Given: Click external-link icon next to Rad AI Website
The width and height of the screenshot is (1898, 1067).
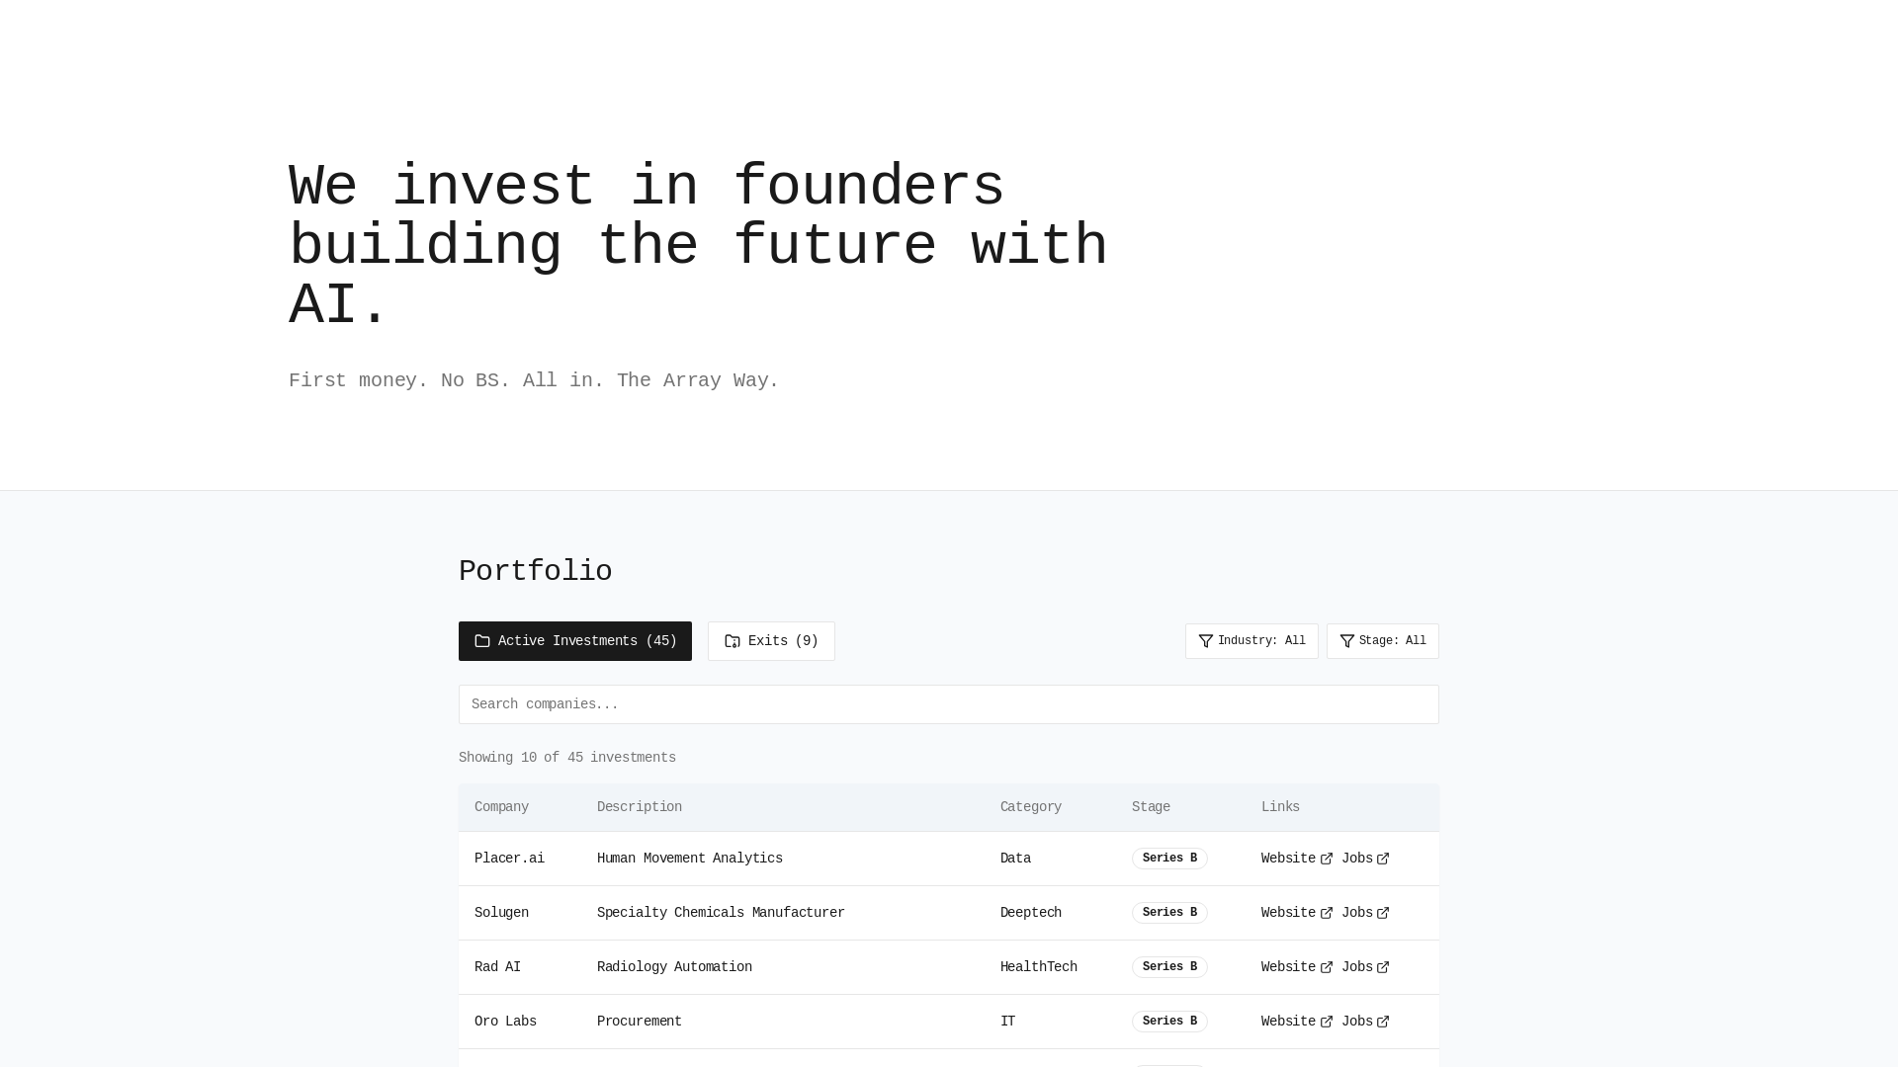Looking at the screenshot, I should (1327, 967).
